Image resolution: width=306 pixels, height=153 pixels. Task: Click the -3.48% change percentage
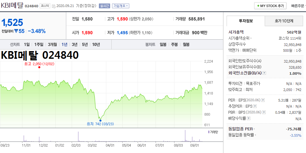point(37,31)
